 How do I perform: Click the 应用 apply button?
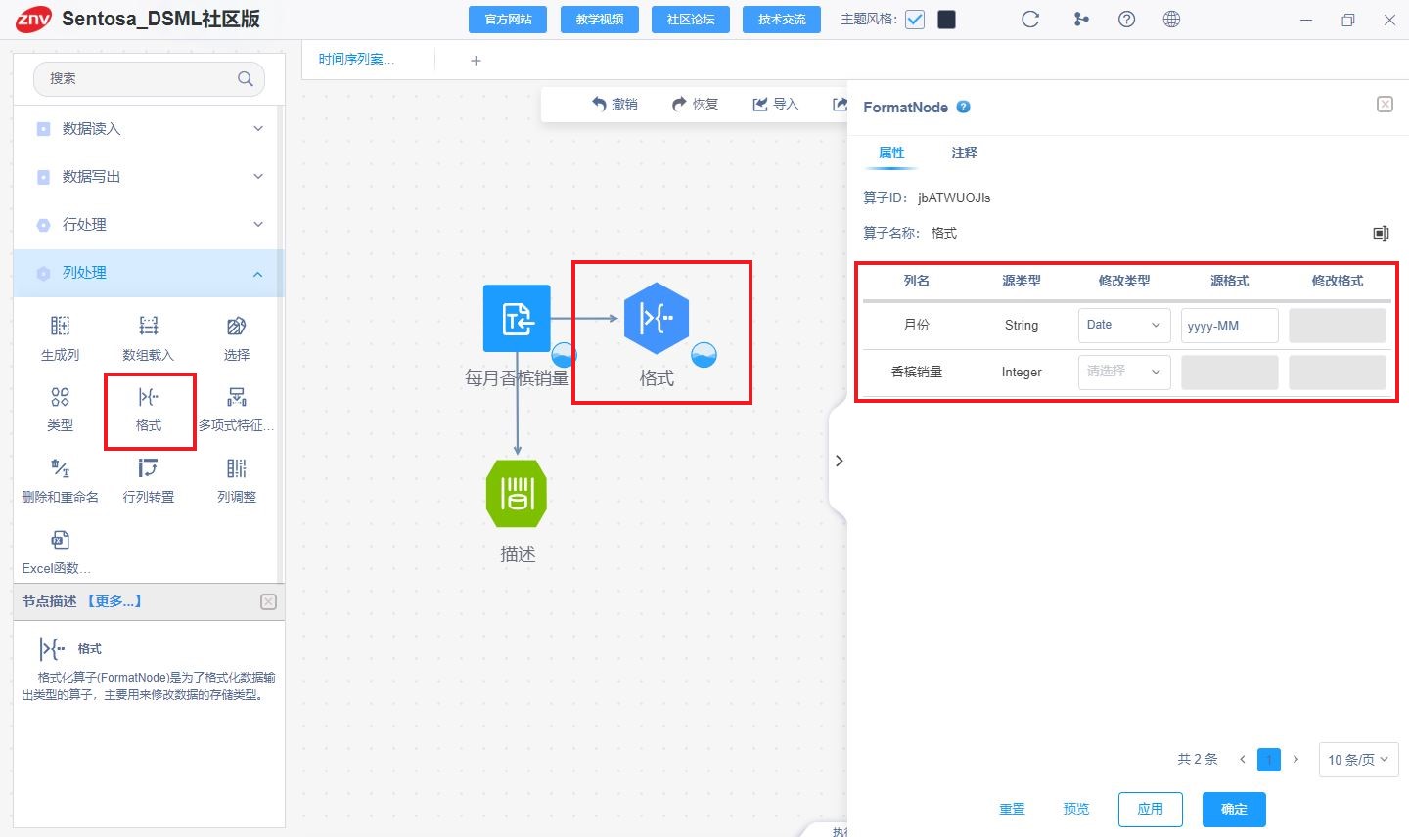(1151, 809)
